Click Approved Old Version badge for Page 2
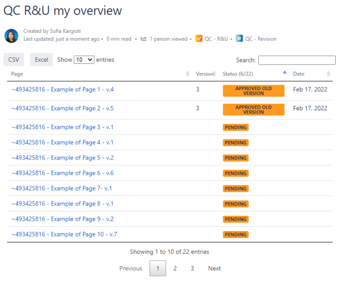 (253, 110)
